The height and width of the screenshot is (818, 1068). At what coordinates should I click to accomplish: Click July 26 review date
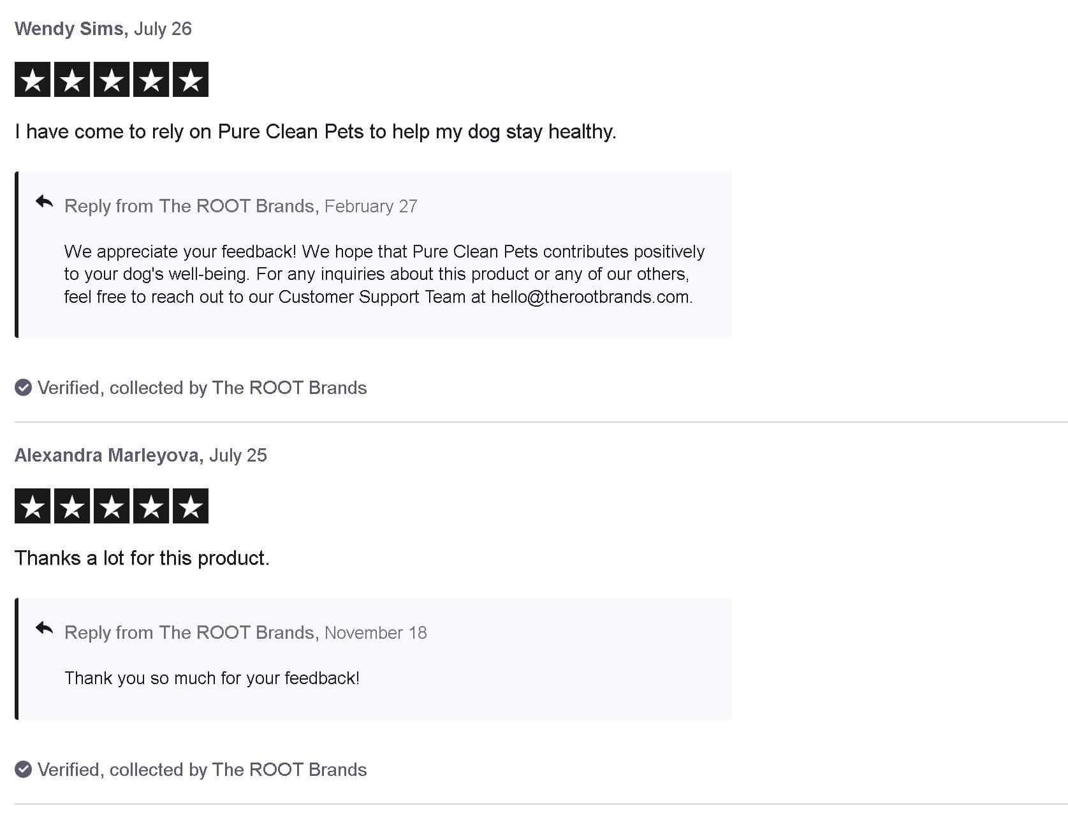(163, 29)
